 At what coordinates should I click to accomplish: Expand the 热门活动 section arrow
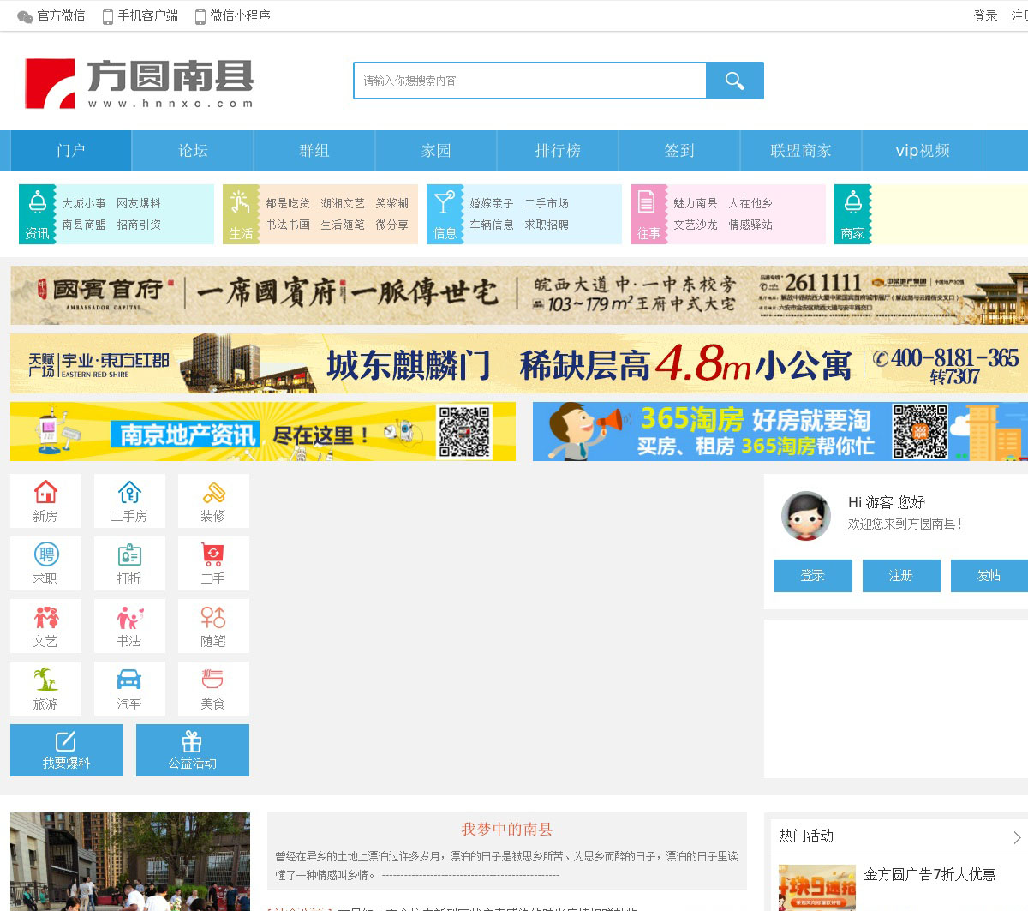(1017, 837)
